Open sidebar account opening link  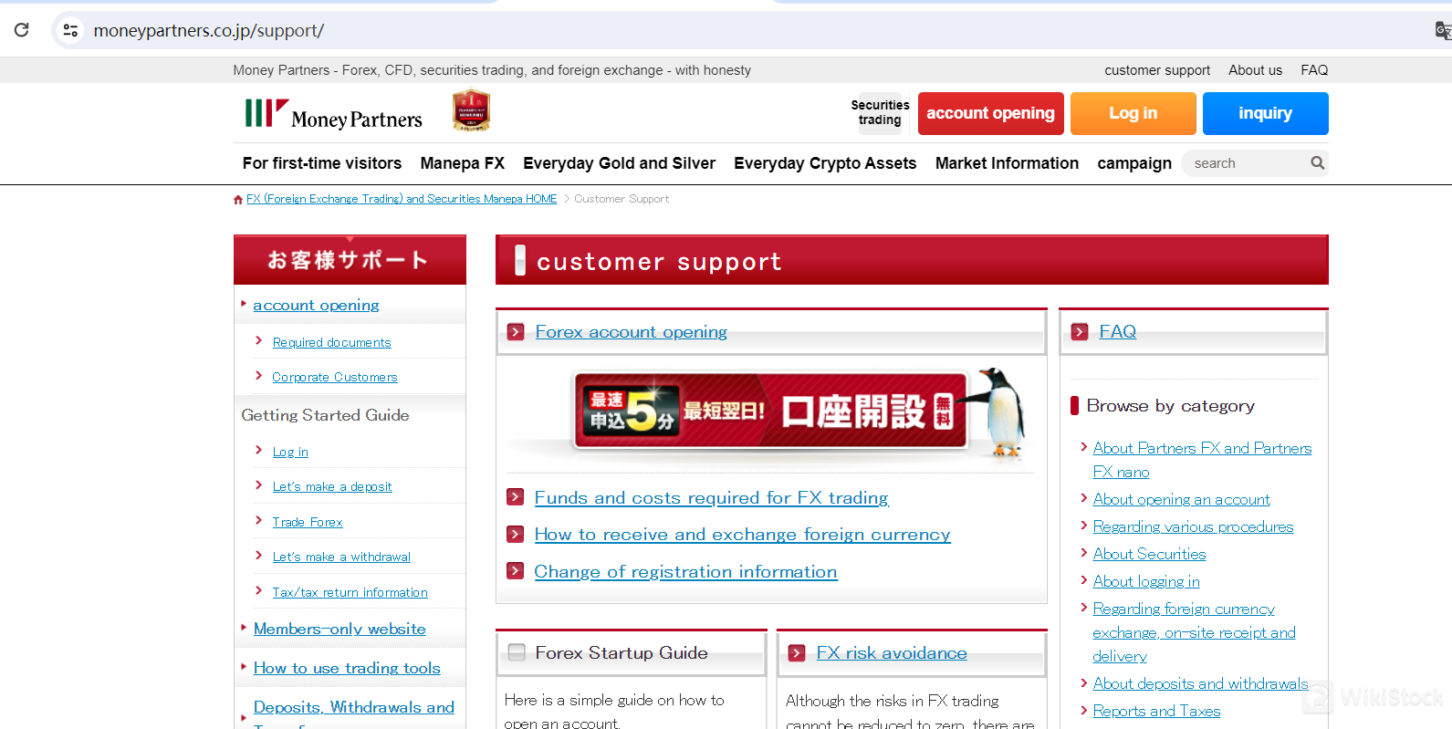point(316,306)
